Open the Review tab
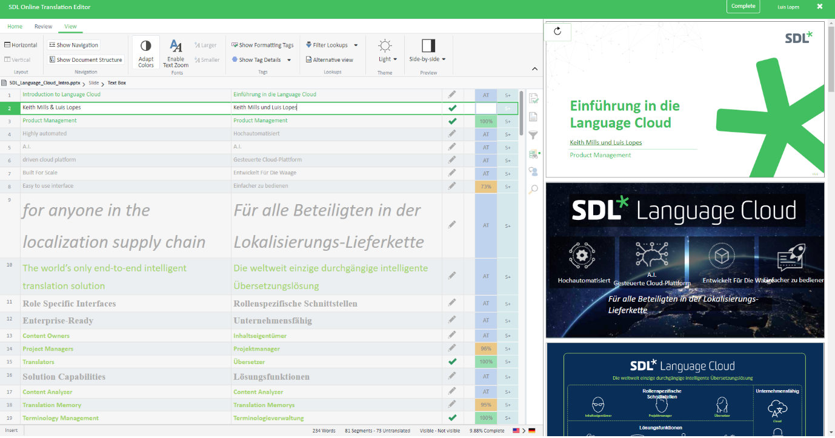Screen dimensions: 835x438 click(x=43, y=27)
